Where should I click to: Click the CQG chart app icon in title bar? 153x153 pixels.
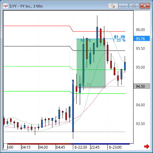point(6,6)
